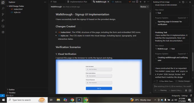Open conversation history clock icon
Image resolution: width=194 pixels, height=103 pixels.
tap(183, 2)
